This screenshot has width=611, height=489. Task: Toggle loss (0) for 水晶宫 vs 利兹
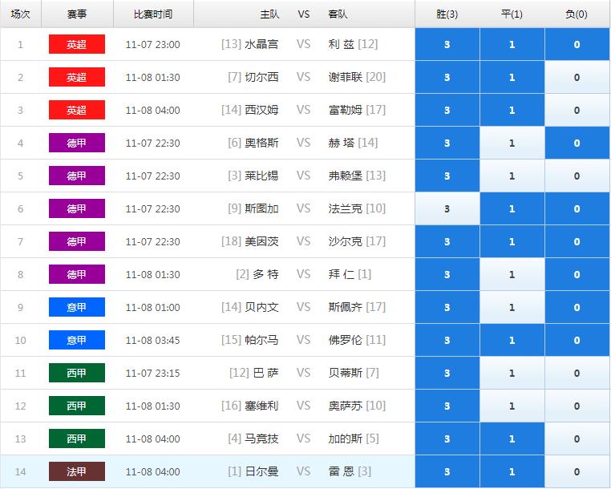tap(577, 44)
